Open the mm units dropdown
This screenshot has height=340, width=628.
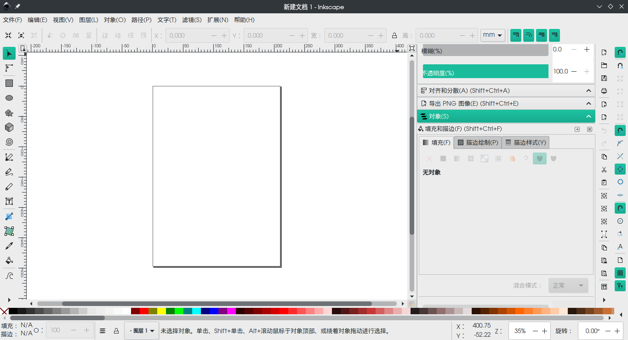pos(492,35)
